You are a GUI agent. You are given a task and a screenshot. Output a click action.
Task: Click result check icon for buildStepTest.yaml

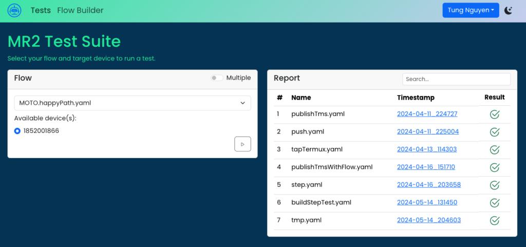495,203
